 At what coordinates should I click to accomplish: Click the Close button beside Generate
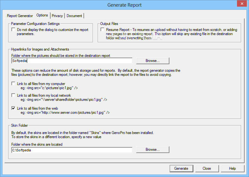pyautogui.click(x=207, y=168)
